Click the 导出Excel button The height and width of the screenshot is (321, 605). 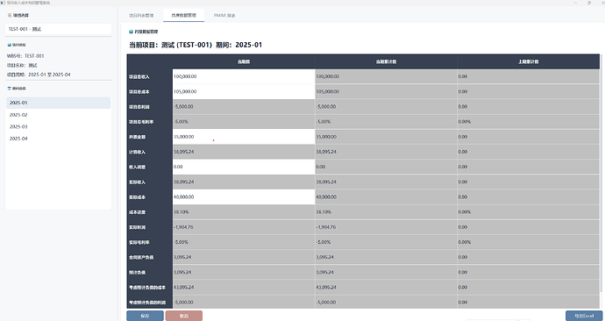(584, 316)
